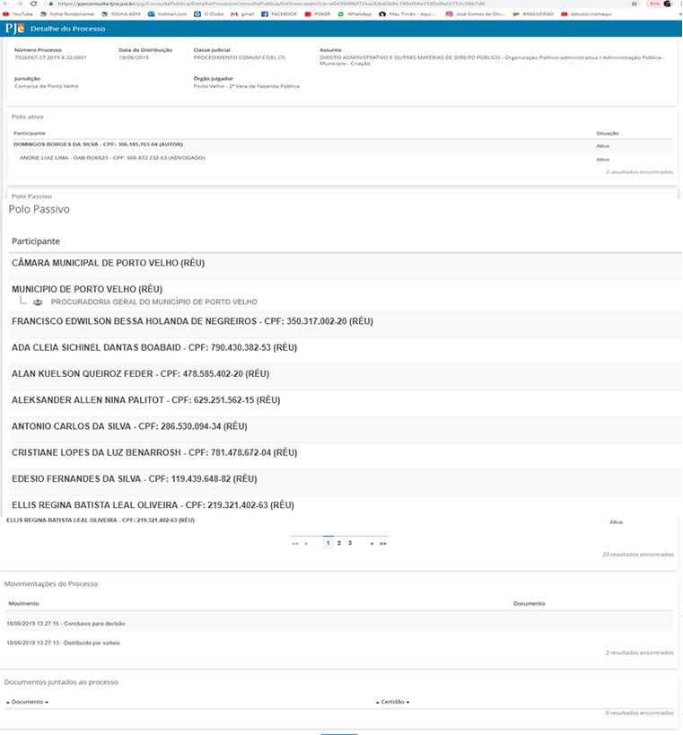Jump to last participants page
Image resolution: width=683 pixels, height=735 pixels.
[383, 543]
